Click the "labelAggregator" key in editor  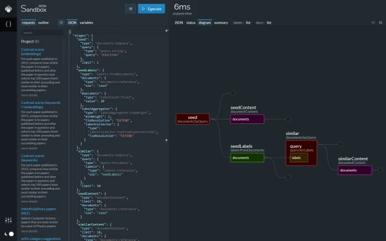(96, 109)
